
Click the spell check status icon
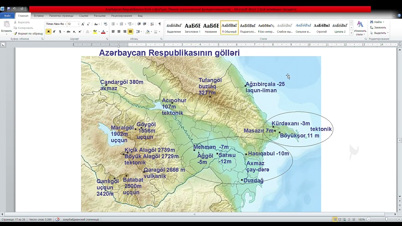tap(57, 219)
